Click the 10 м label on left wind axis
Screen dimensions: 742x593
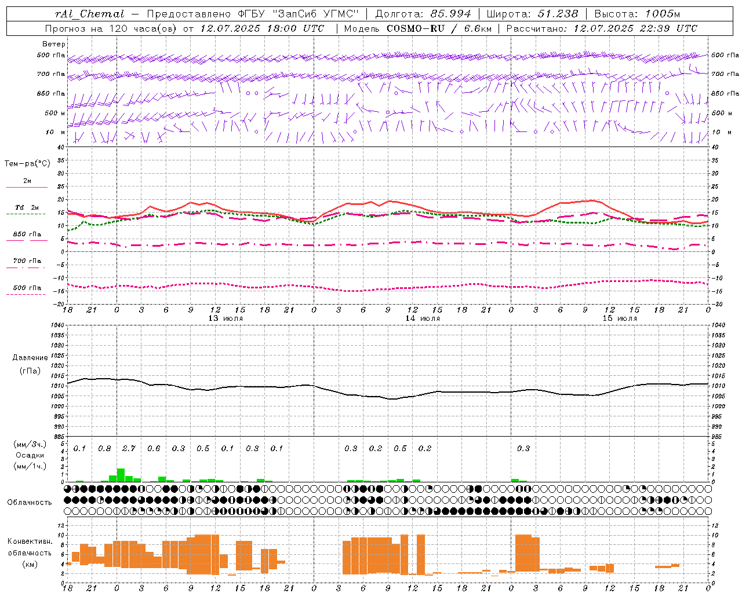pos(56,132)
